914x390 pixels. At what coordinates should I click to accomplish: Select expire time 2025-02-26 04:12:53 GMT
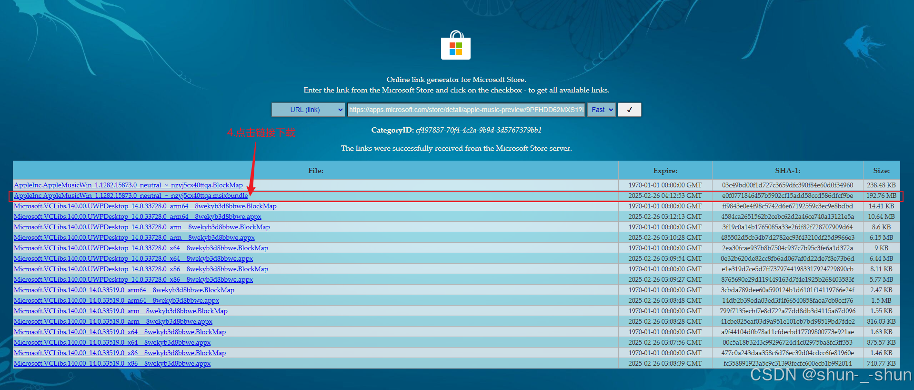[x=665, y=195]
